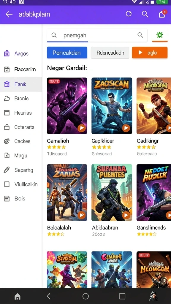Image resolution: width=171 pixels, height=304 pixels.
Task: Open the profile avatar in bottom bar
Action: coord(153,296)
